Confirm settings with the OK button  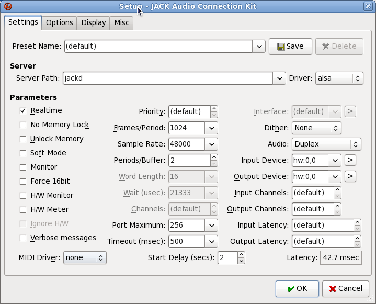(297, 289)
